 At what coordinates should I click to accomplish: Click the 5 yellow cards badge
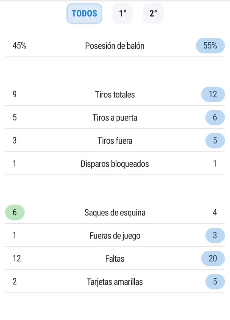click(215, 282)
